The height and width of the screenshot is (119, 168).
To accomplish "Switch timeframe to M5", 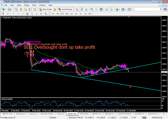I will coord(58,14).
